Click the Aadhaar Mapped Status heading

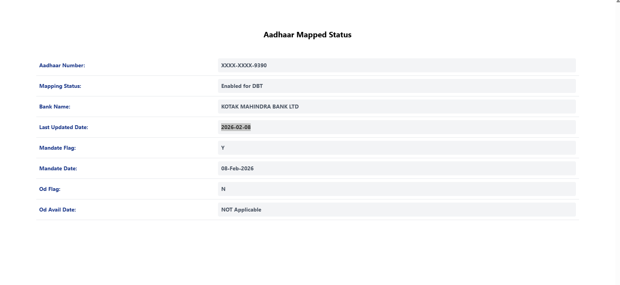(307, 35)
